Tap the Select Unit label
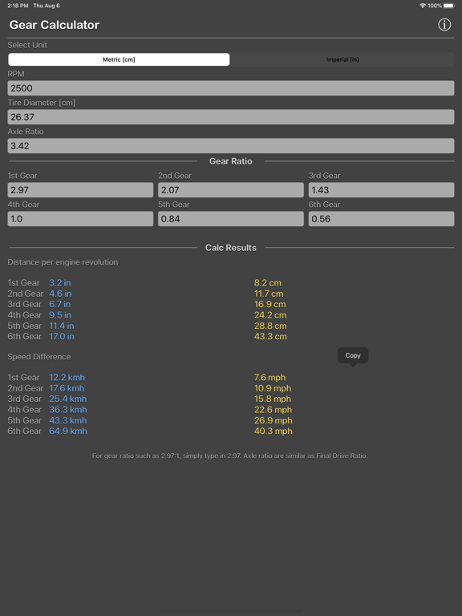Screen dimensions: 462x616 [27, 45]
